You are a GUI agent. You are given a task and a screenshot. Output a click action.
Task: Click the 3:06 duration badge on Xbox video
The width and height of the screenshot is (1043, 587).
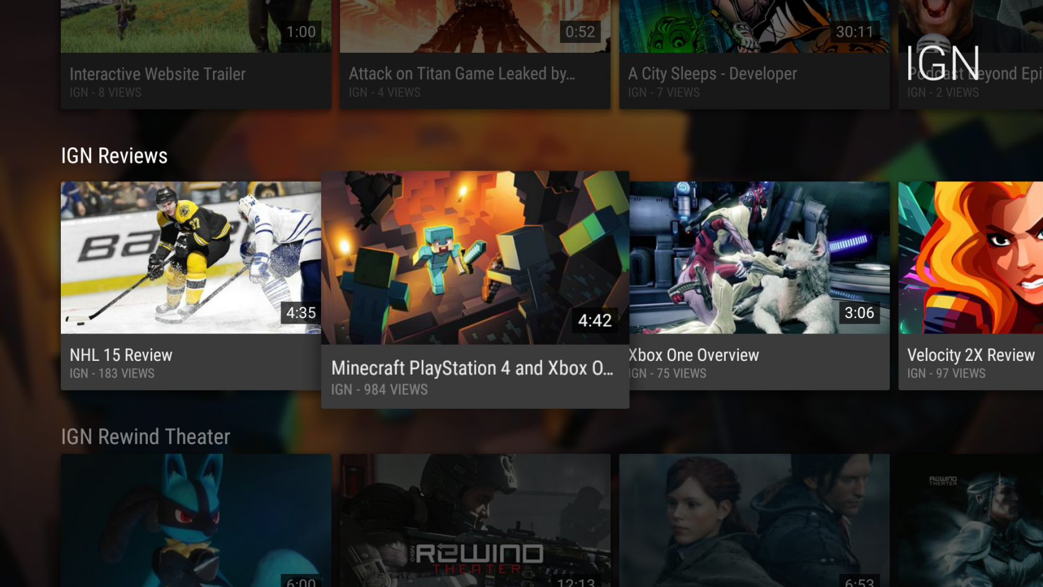coord(859,313)
